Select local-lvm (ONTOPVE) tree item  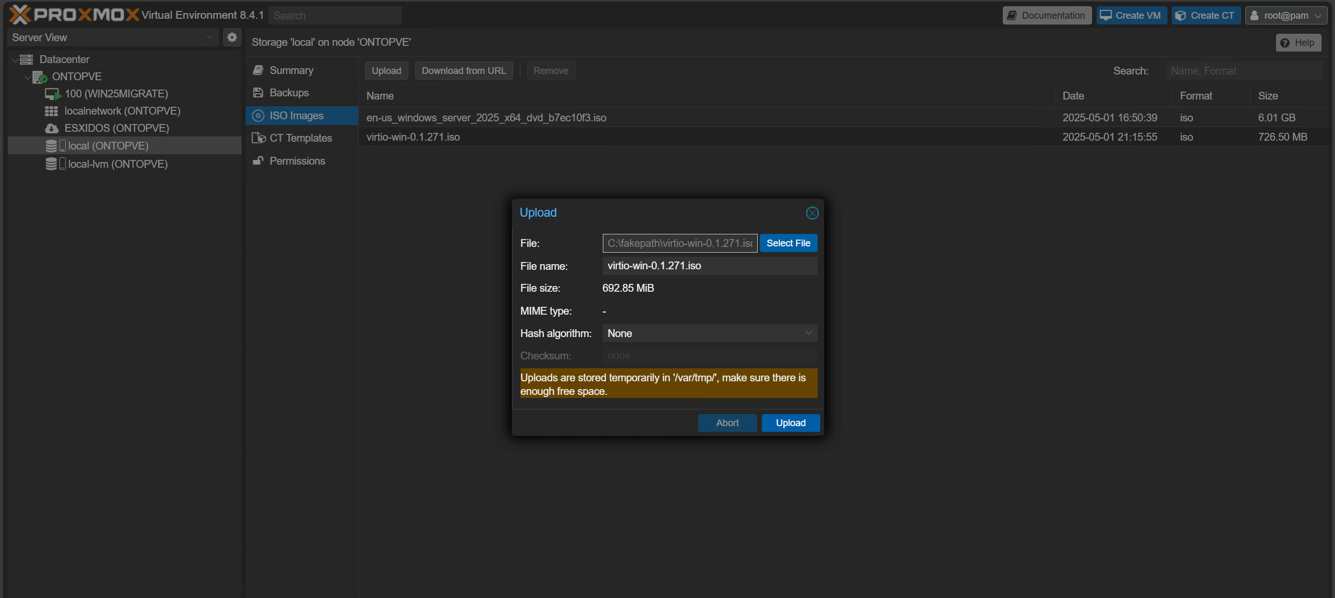click(x=118, y=164)
